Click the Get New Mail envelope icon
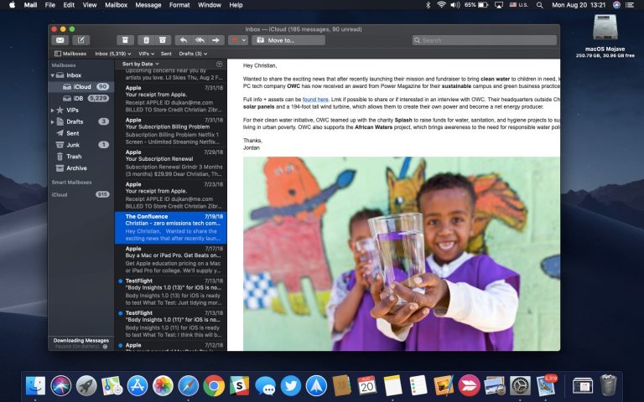 click(x=60, y=40)
